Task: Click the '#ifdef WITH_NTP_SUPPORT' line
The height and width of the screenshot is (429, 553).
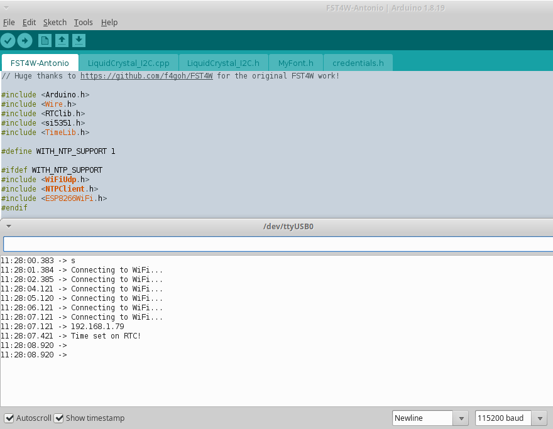Action: click(x=52, y=170)
